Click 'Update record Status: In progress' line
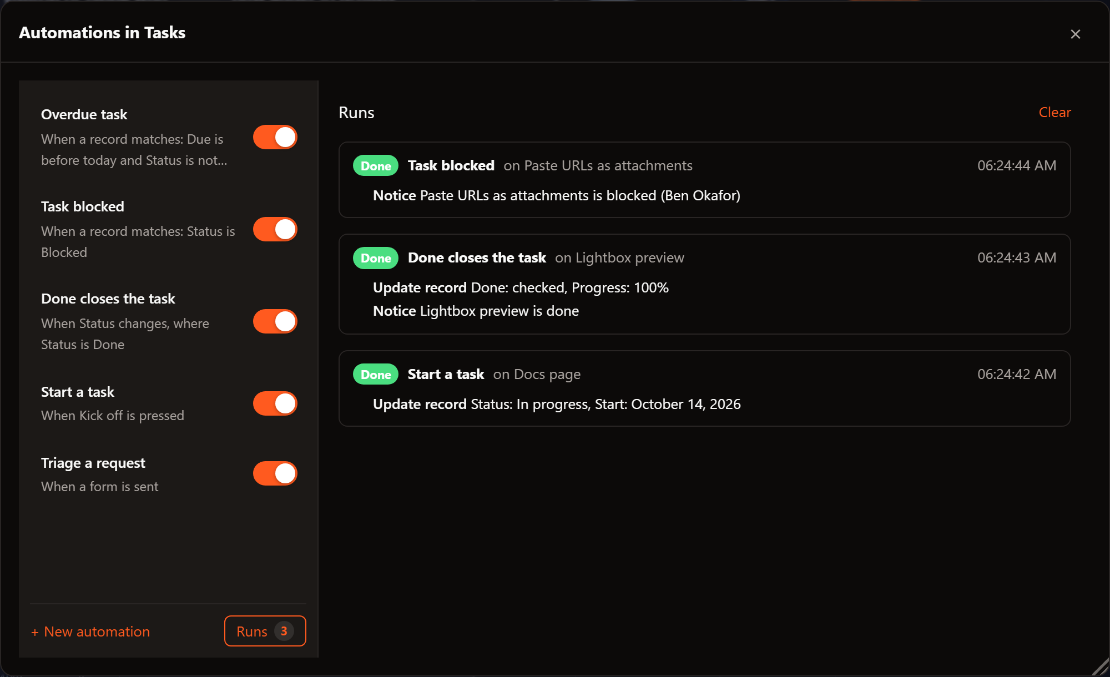This screenshot has width=1110, height=677. [x=557, y=404]
